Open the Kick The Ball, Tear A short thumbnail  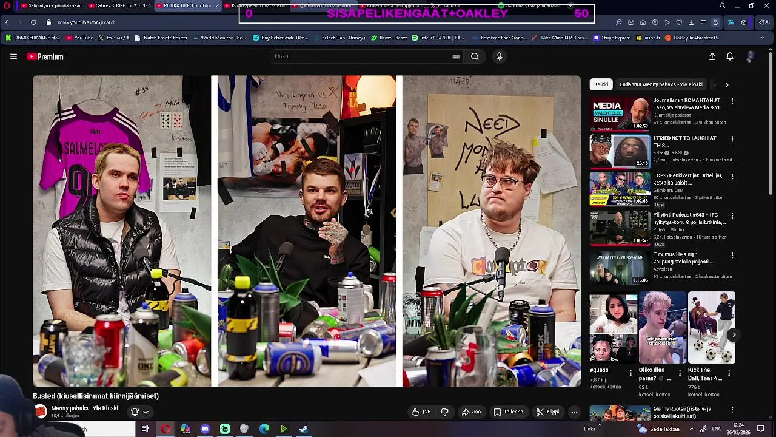coord(712,327)
